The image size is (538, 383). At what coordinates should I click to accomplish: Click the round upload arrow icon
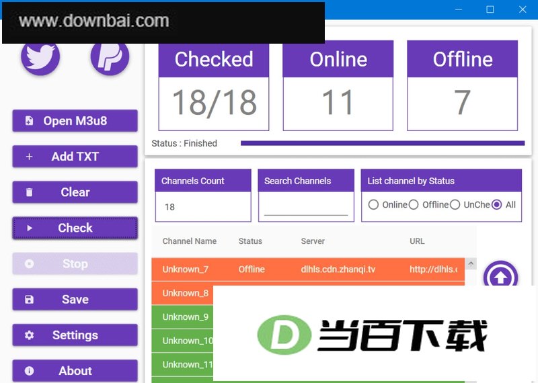500,276
